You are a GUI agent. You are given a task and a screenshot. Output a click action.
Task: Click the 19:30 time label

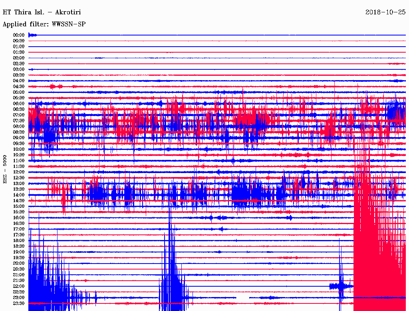click(19, 258)
